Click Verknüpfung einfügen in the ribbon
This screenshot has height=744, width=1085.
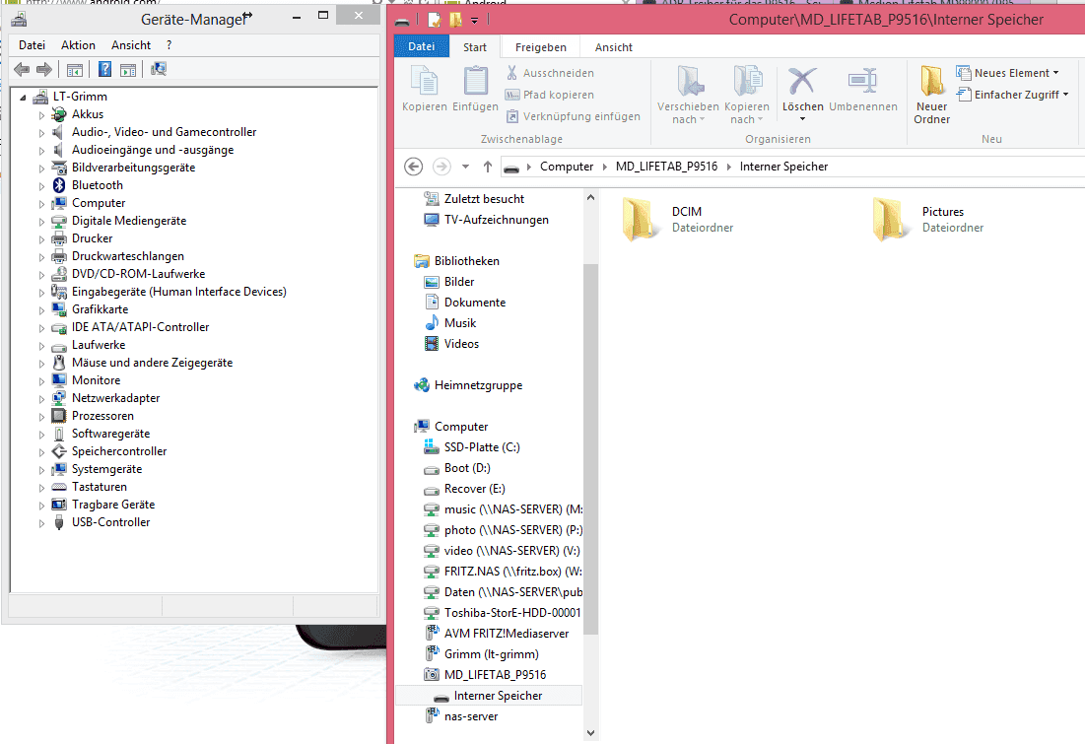click(574, 116)
